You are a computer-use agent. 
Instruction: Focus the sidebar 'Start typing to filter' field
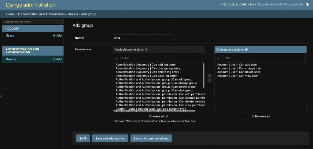pyautogui.click(x=33, y=22)
